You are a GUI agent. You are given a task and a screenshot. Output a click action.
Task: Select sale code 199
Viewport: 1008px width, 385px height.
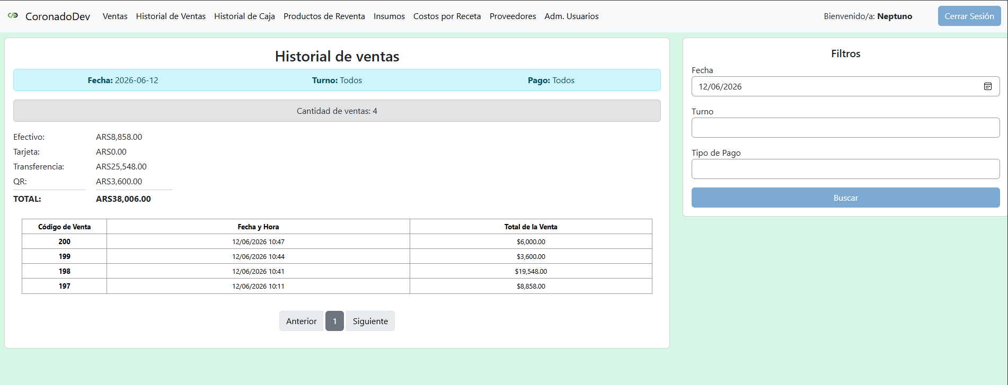(x=64, y=256)
